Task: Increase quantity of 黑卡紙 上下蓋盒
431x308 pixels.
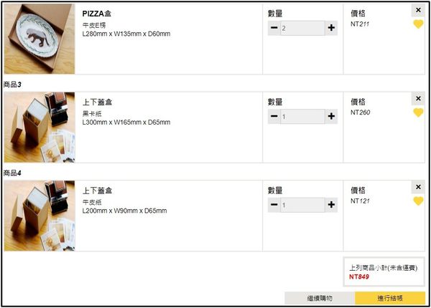Action: point(331,116)
